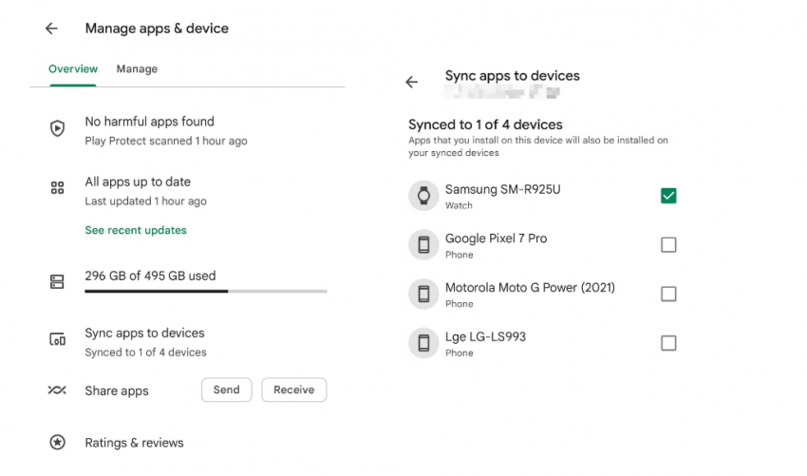Image resolution: width=807 pixels, height=476 pixels.
Task: Tick the Lge LG-LS993 checkbox
Action: pos(668,343)
